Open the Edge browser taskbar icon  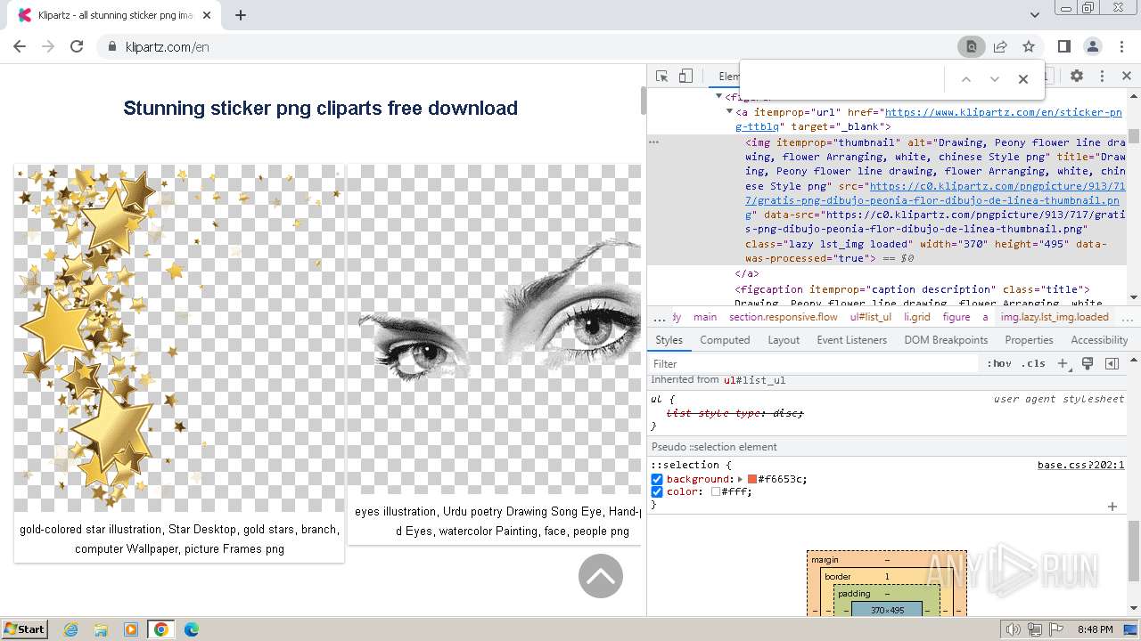click(191, 629)
